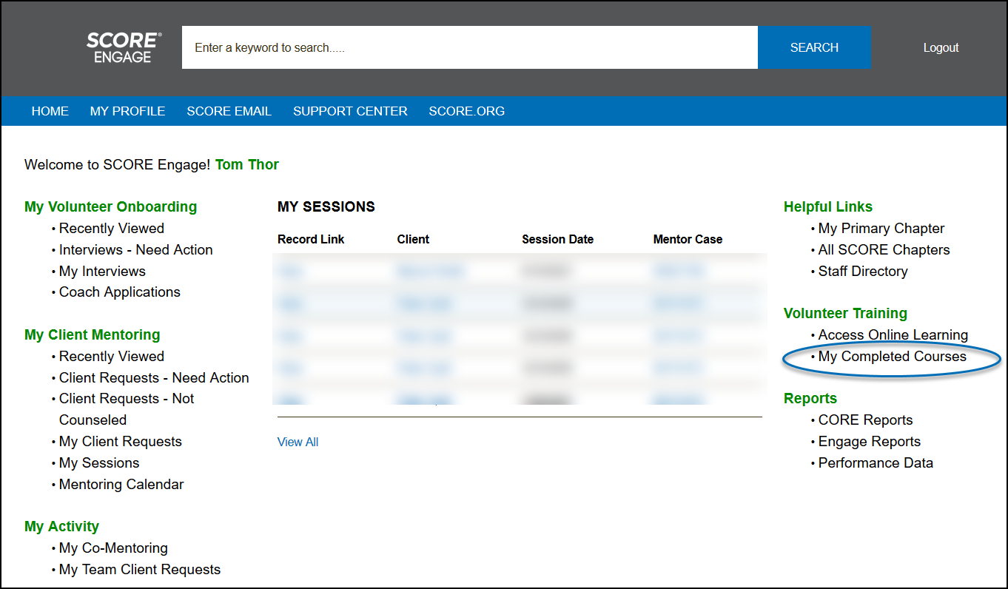This screenshot has height=589, width=1008.
Task: Click the user name Tom Thor
Action: point(247,165)
